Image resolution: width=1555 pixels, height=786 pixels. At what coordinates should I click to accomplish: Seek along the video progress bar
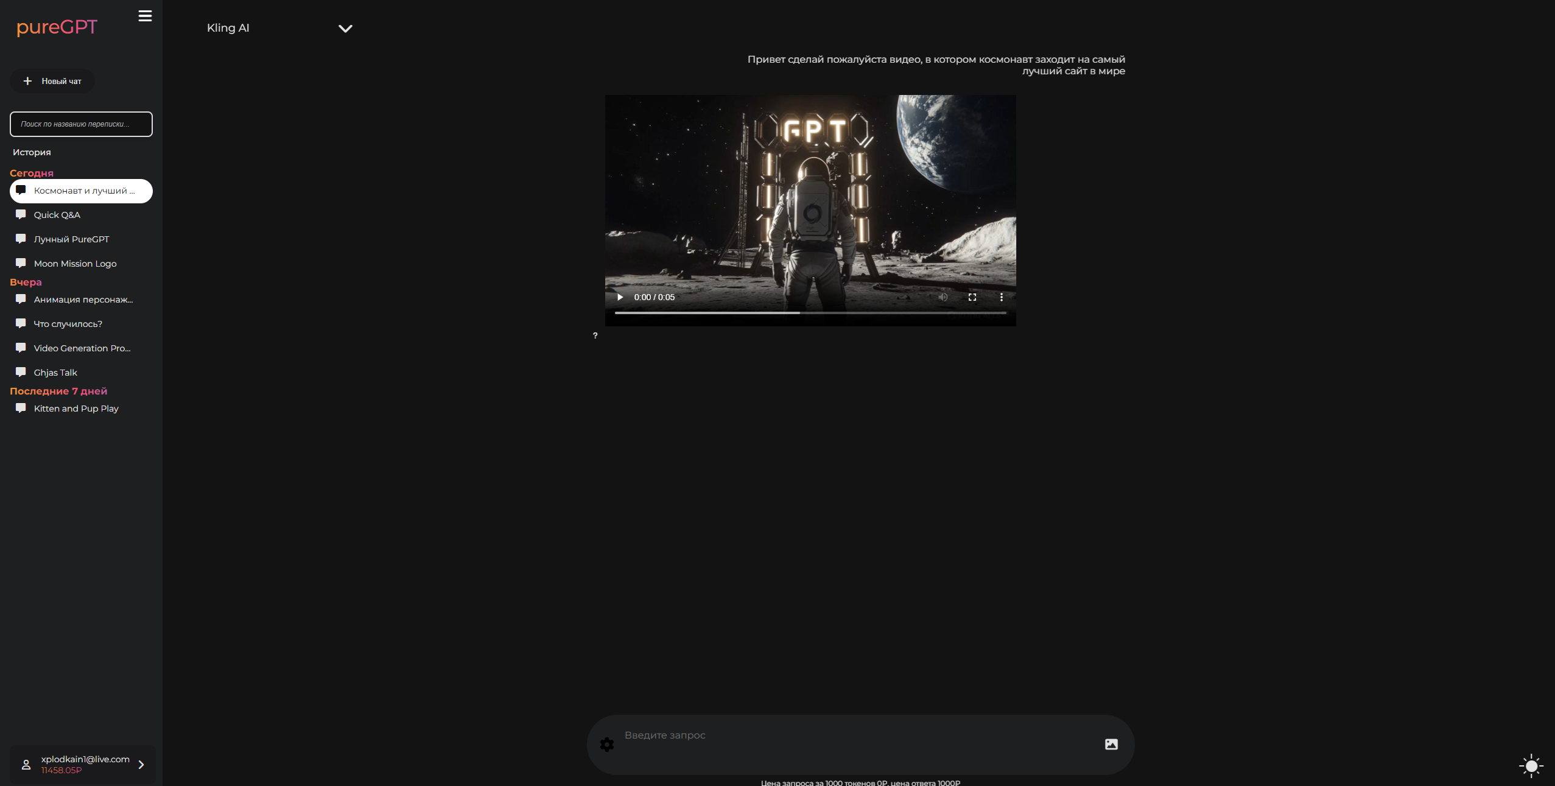click(810, 313)
